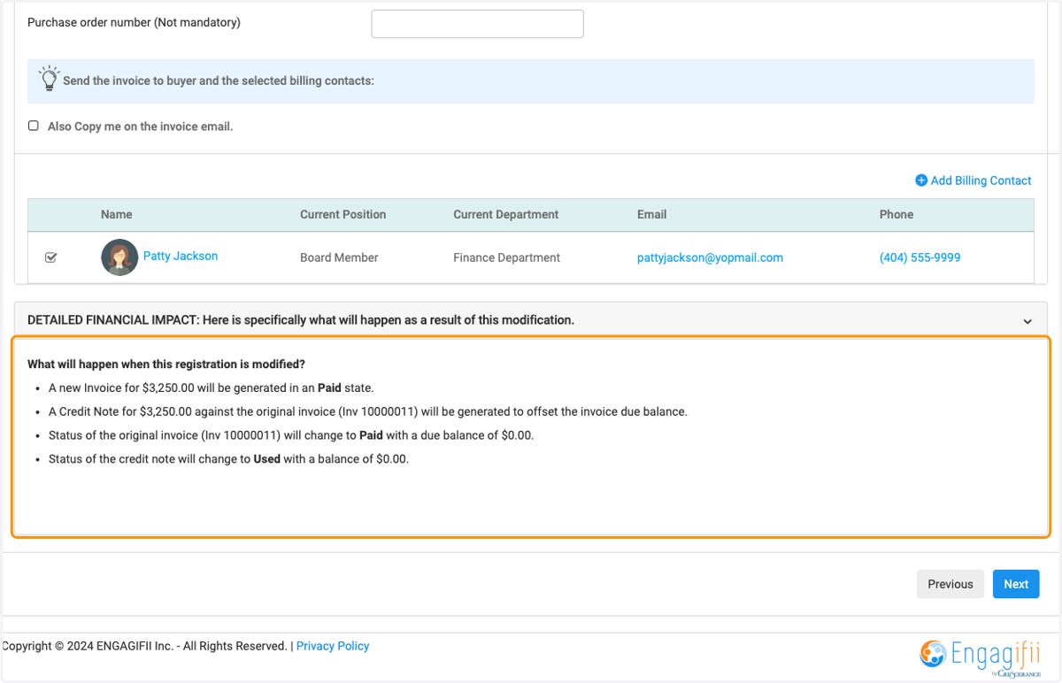Click the Phone column header
1062x683 pixels.
[x=897, y=214]
